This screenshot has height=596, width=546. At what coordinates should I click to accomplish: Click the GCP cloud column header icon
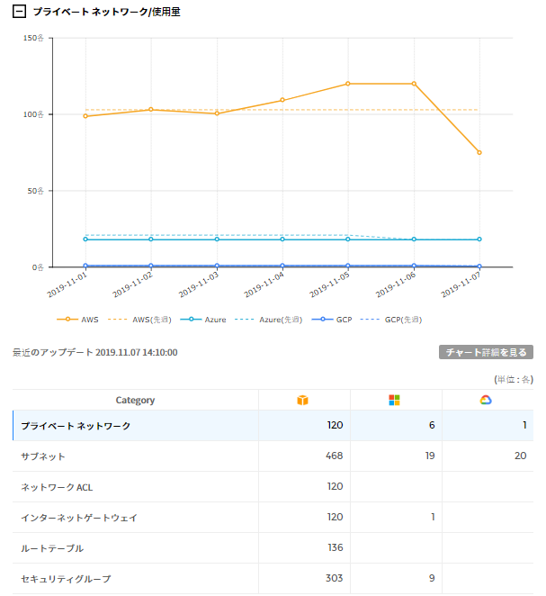click(x=486, y=400)
